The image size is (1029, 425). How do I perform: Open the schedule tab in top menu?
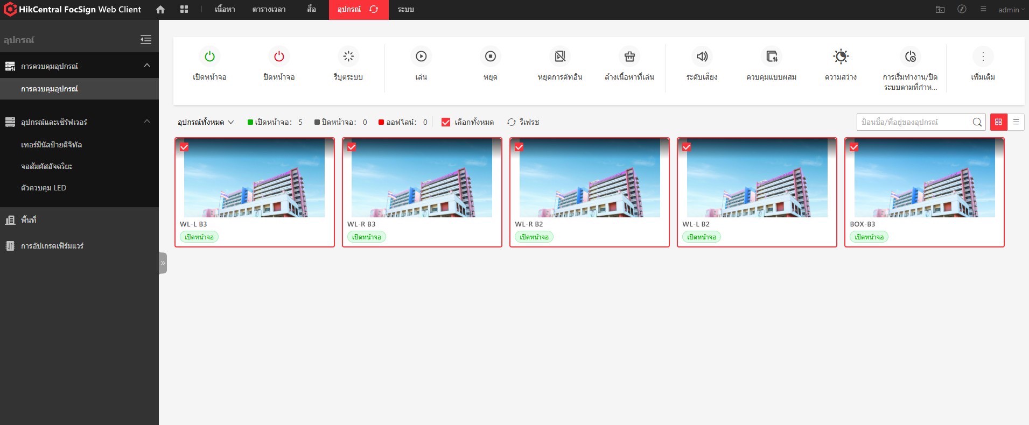coord(269,10)
